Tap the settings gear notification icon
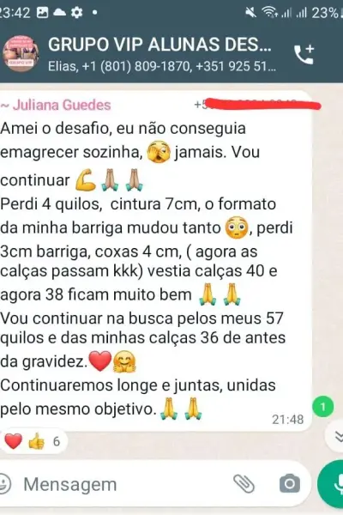Image resolution: width=343 pixels, height=515 pixels. (x=77, y=13)
